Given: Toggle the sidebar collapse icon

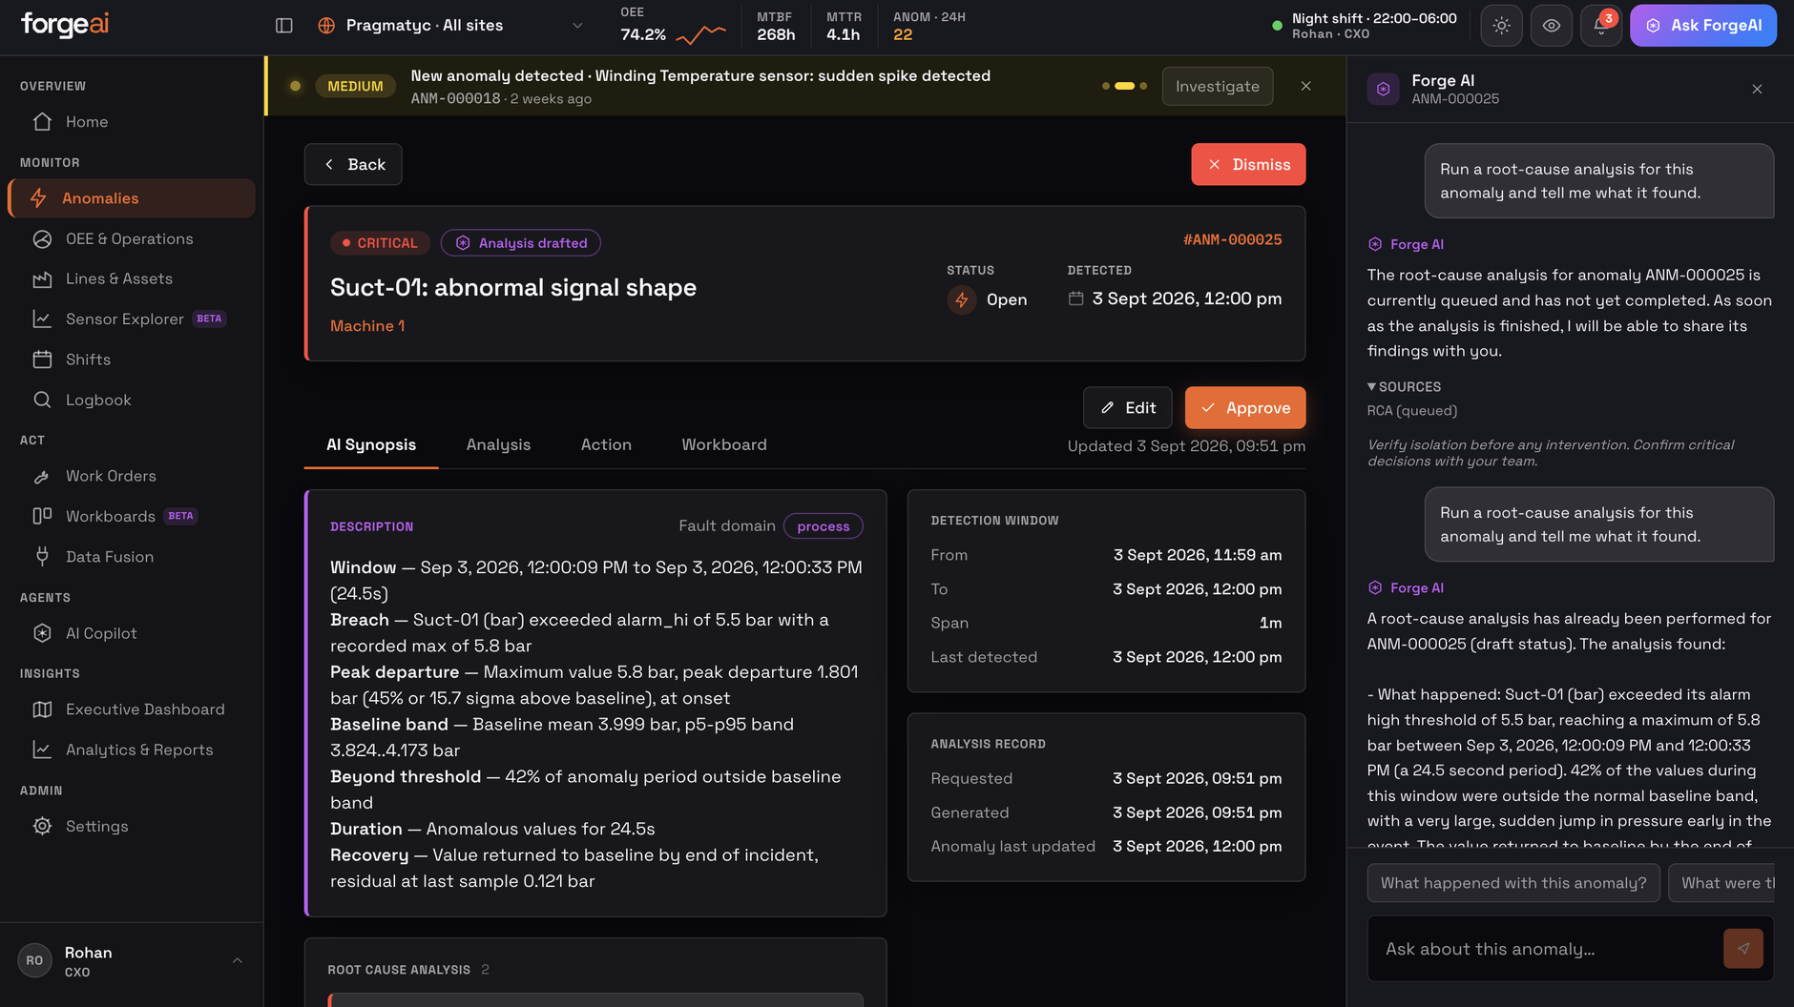Looking at the screenshot, I should 284,26.
